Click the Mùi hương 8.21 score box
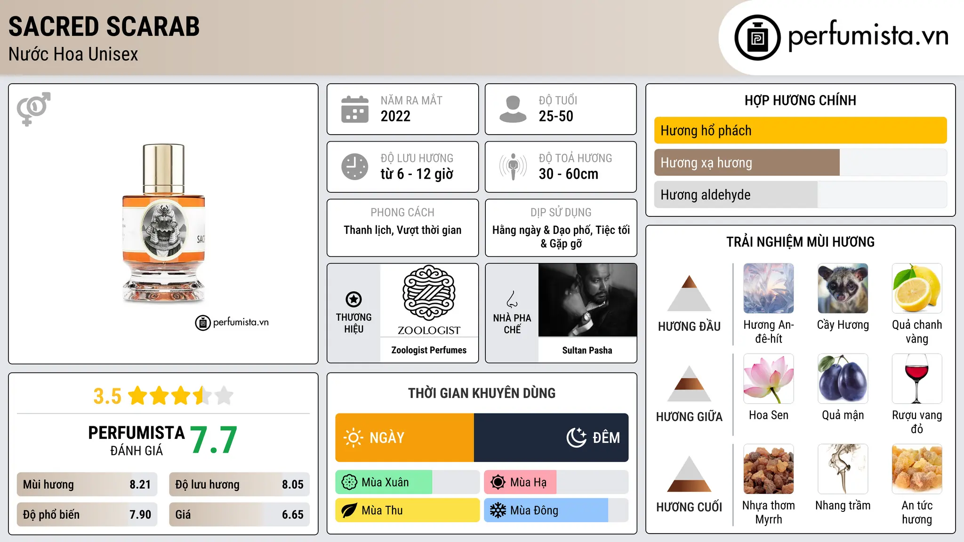Viewport: 964px width, 542px height. point(87,485)
